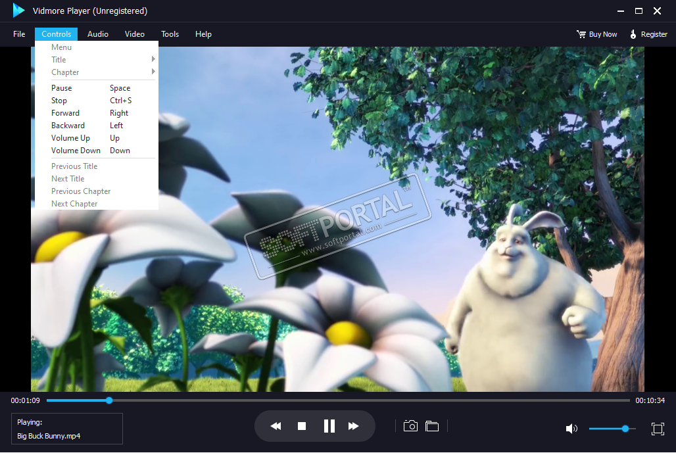Choose Backward from the Controls menu
Viewport: 676px width, 453px height.
[97, 126]
